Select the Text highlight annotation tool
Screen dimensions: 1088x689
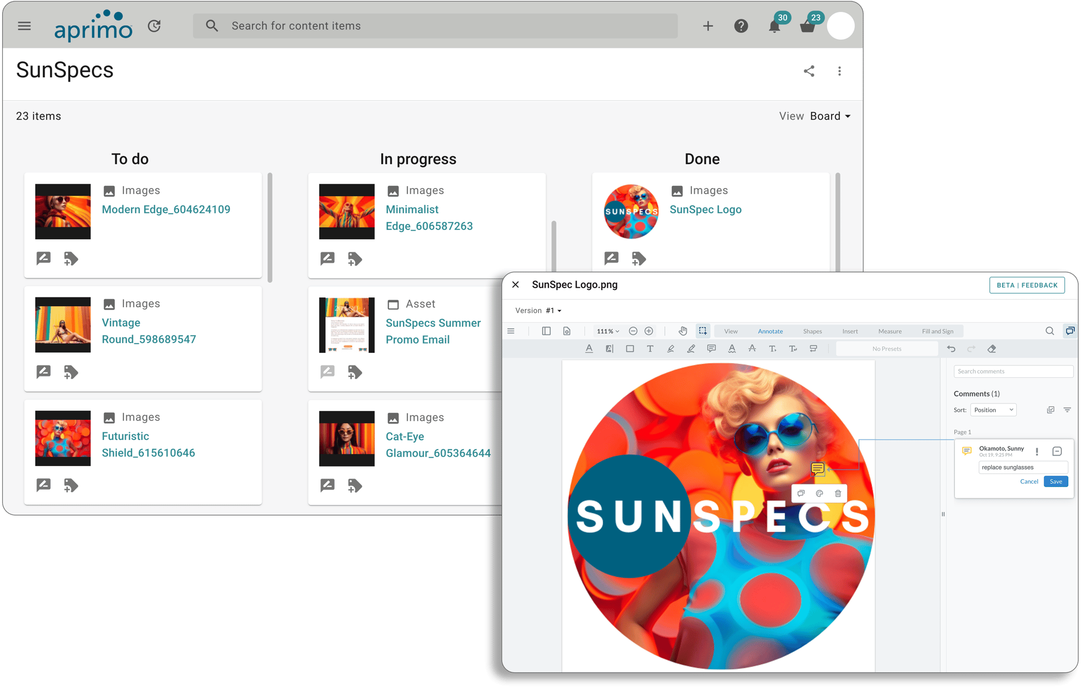[609, 349]
